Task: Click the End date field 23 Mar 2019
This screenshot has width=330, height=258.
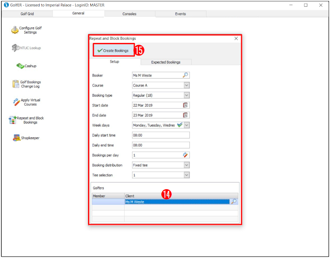Action: 161,115
